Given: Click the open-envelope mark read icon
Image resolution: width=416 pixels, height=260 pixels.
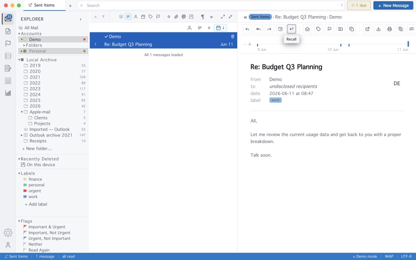Looking at the screenshot, I should 307,29.
